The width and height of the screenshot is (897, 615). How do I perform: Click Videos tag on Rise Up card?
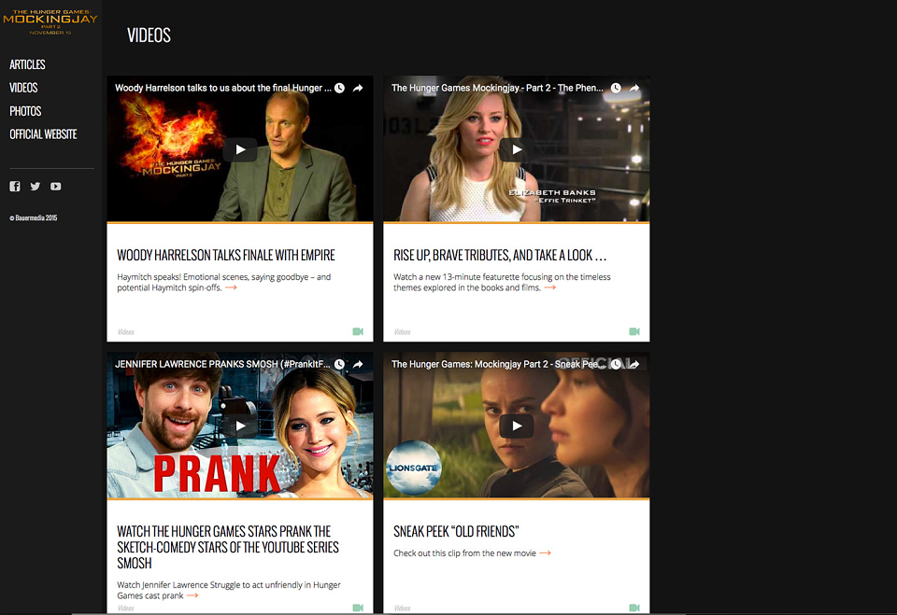coord(402,332)
